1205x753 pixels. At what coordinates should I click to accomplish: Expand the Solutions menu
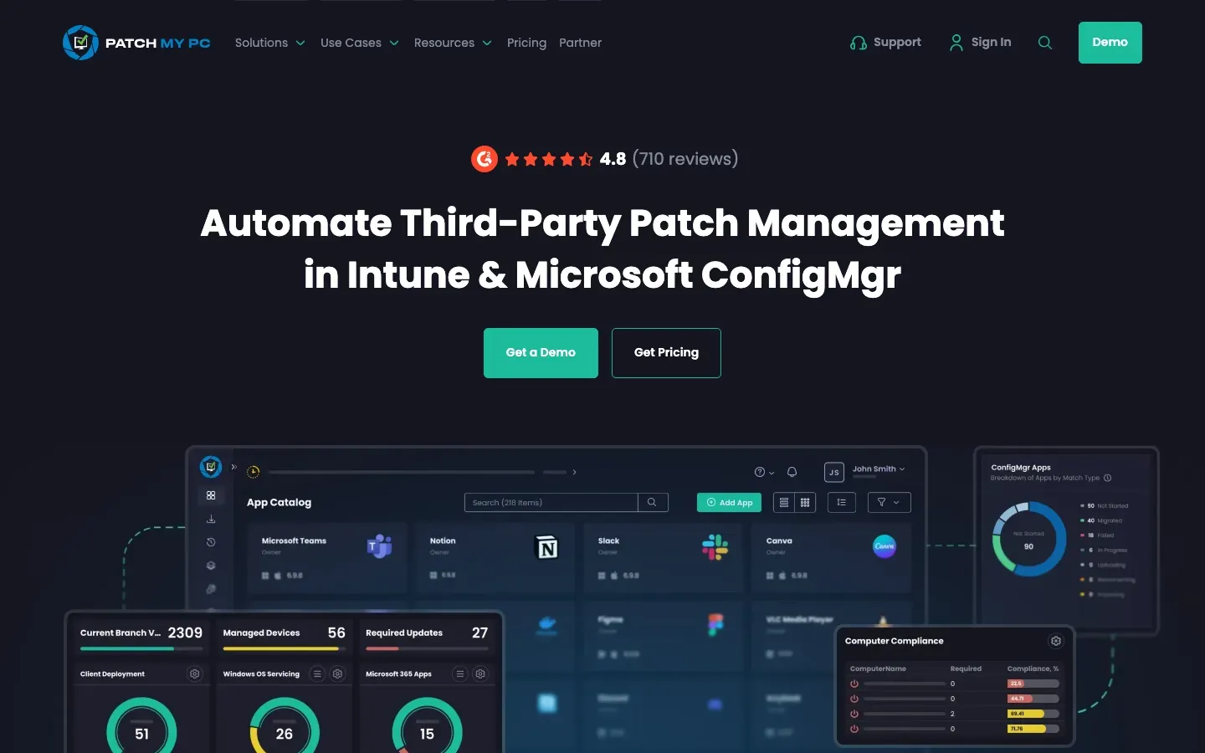(269, 43)
